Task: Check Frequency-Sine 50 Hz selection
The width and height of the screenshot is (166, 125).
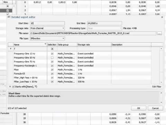Action: [52, 58]
